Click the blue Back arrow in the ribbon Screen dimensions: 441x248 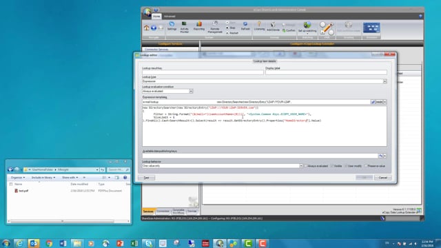[154, 28]
